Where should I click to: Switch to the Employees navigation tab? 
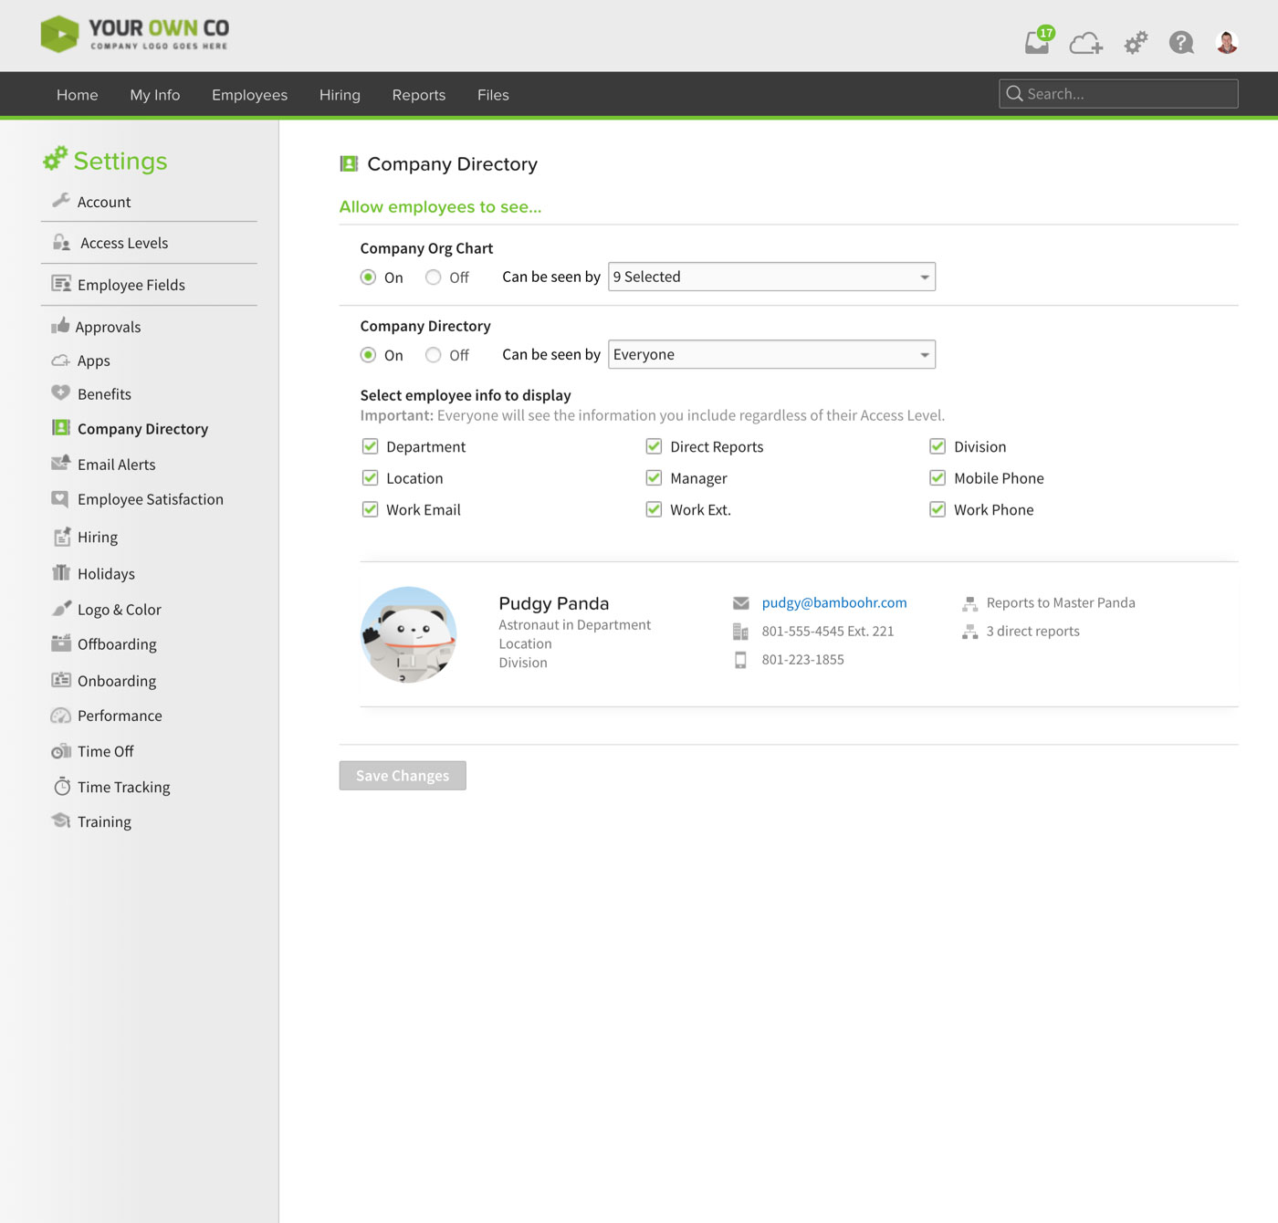tap(249, 94)
